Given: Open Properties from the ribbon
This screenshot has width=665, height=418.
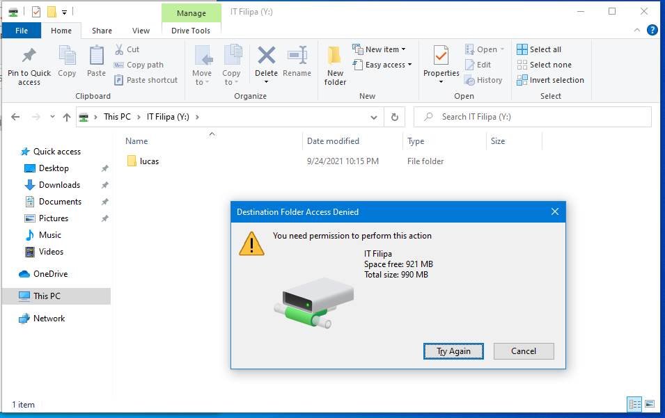Looking at the screenshot, I should click(x=441, y=56).
